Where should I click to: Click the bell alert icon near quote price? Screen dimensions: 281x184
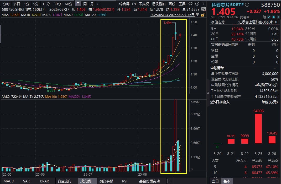point(273,17)
